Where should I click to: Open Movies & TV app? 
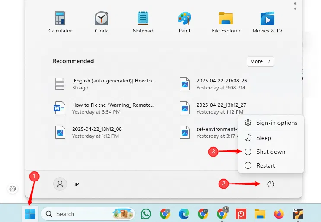click(267, 22)
